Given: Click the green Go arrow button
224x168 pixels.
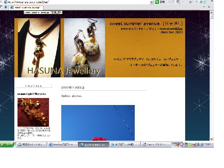Looking at the screenshot, I should pyautogui.click(x=157, y=2).
